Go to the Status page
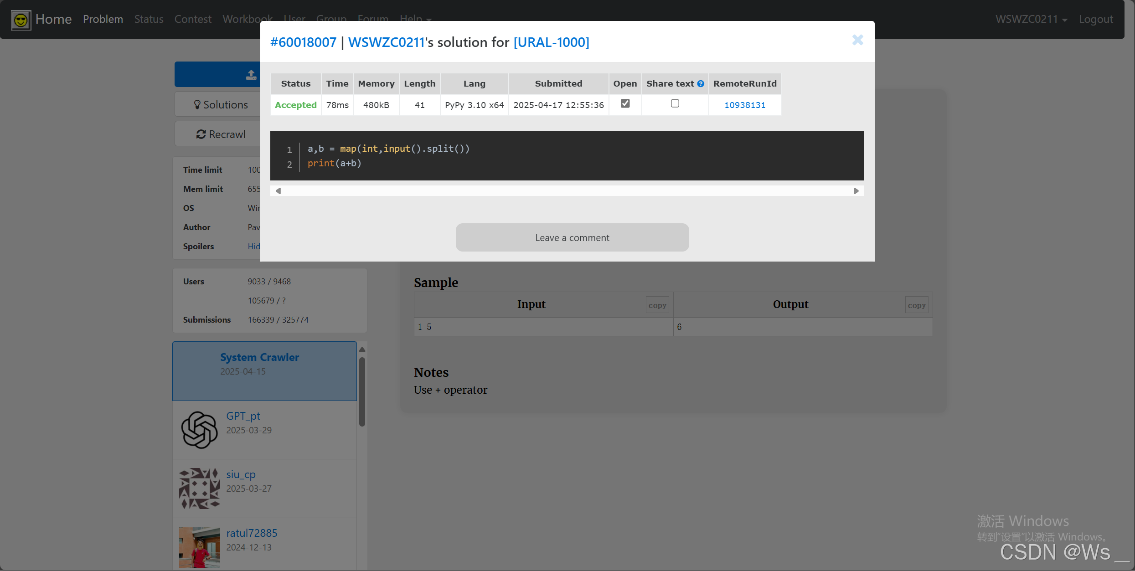Viewport: 1135px width, 571px height. pyautogui.click(x=149, y=19)
